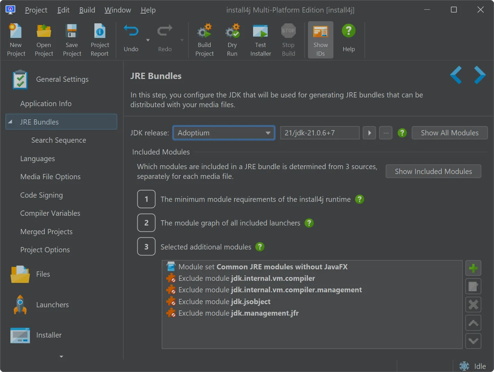
Task: Open Help from the toolbar
Action: [x=349, y=38]
